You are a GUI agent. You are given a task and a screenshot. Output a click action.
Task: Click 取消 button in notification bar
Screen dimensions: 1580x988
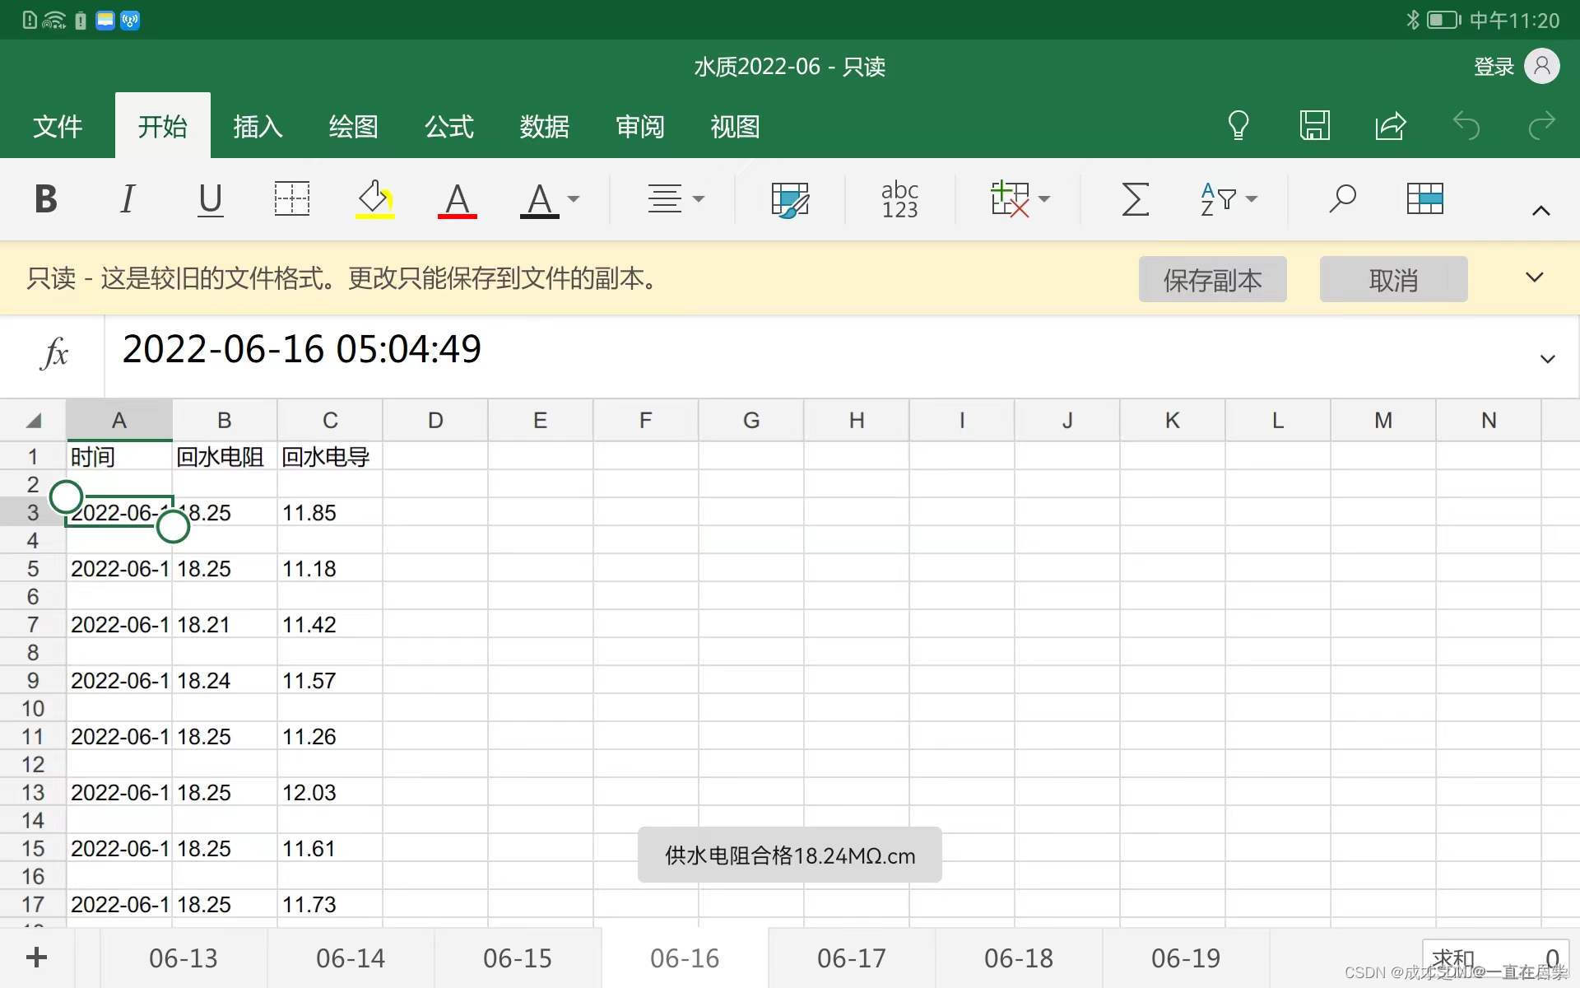coord(1393,280)
